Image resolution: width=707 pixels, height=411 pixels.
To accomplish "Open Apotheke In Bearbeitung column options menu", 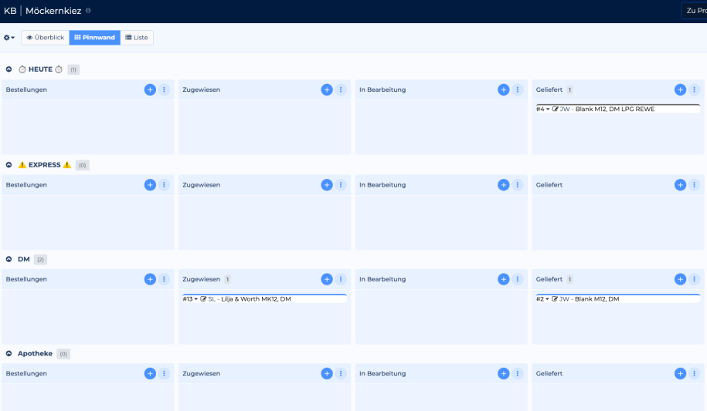I will point(518,374).
